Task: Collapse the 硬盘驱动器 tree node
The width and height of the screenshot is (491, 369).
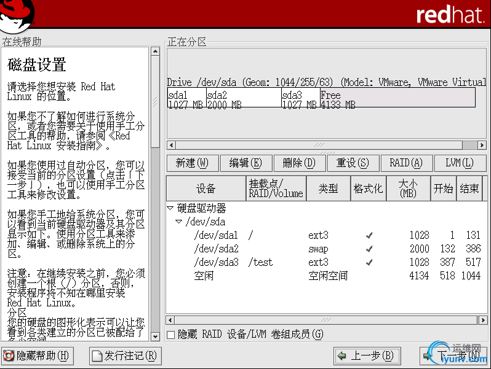Action: coord(170,208)
